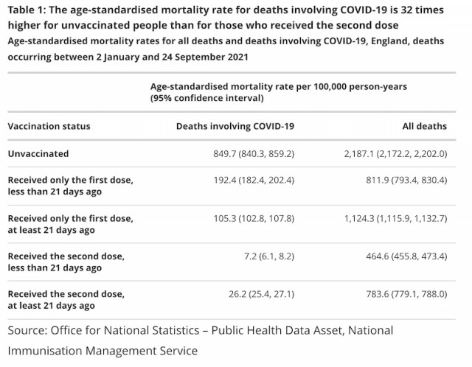472x367 pixels.
Task: Click the 783.6 all deaths cell
Action: 406,294
